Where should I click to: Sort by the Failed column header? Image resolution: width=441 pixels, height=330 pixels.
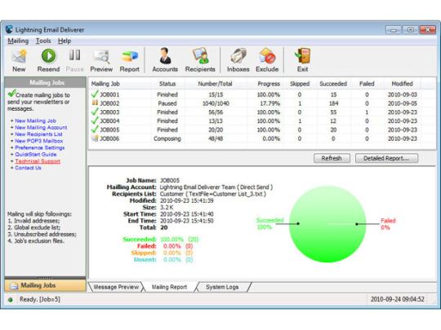(x=367, y=84)
